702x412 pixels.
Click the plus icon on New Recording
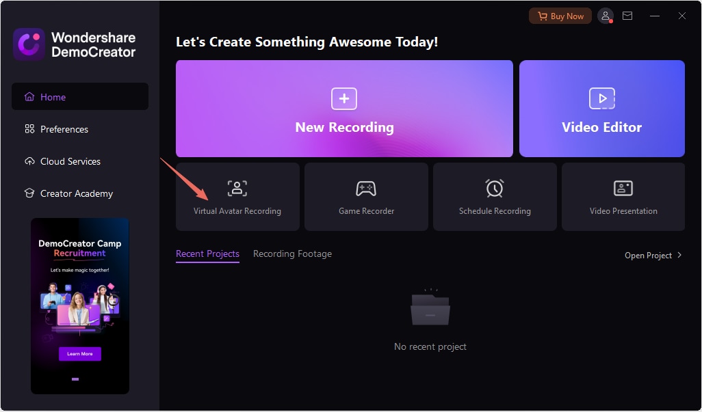pos(344,99)
